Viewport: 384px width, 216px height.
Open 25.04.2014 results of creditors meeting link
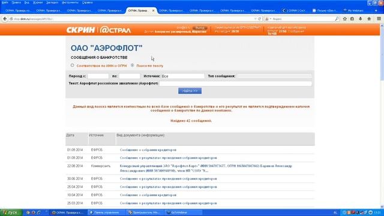click(168, 187)
